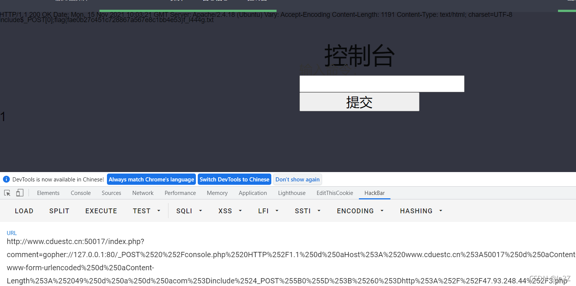Open the EditThisCookie tab
The height and width of the screenshot is (286, 576).
click(x=335, y=193)
